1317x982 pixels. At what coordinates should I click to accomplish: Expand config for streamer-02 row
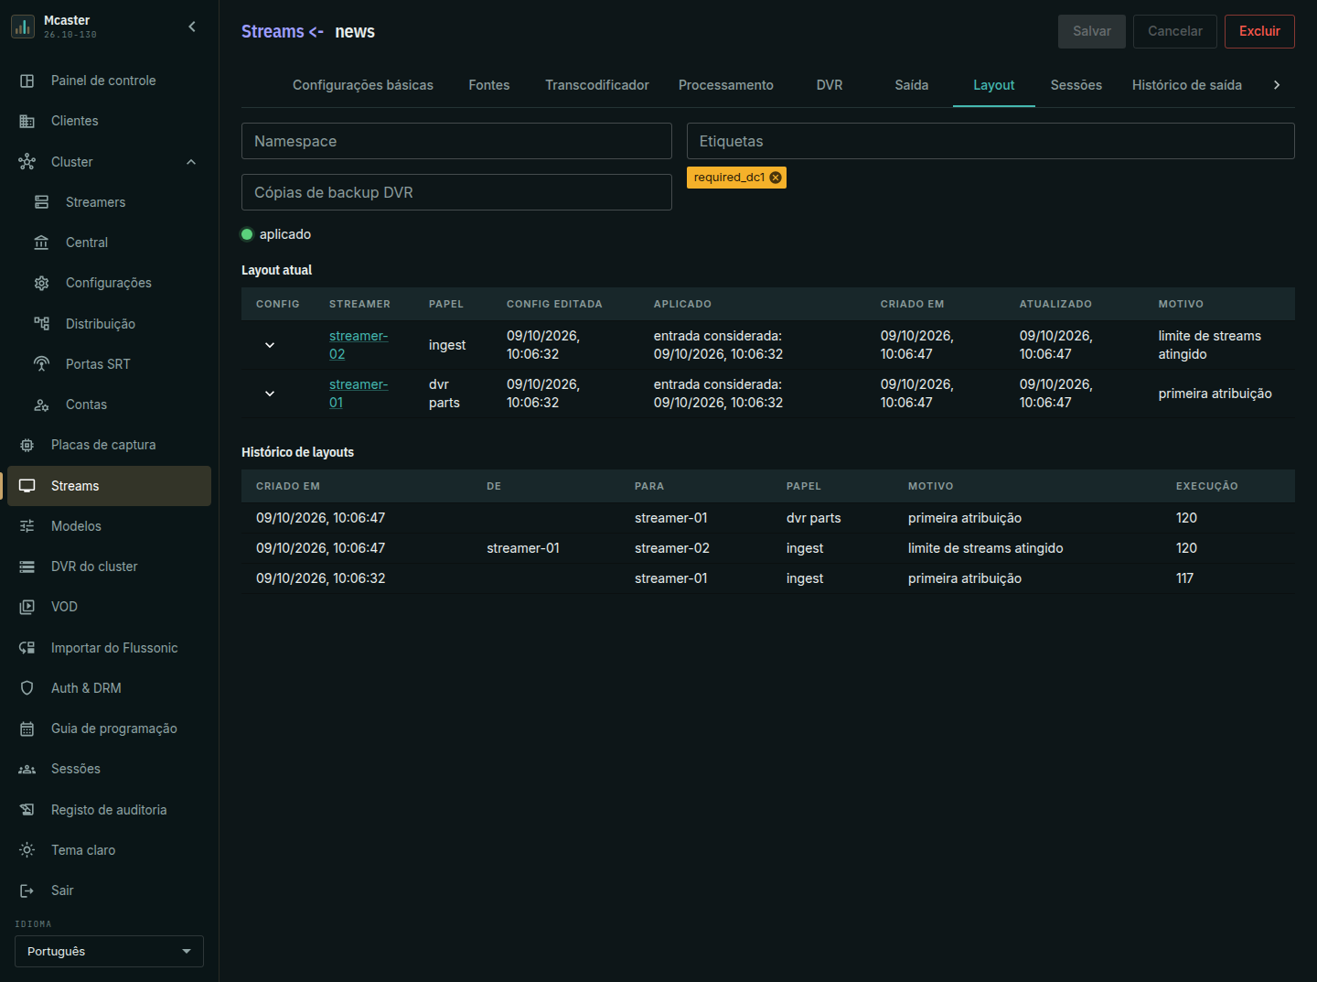[x=270, y=345]
